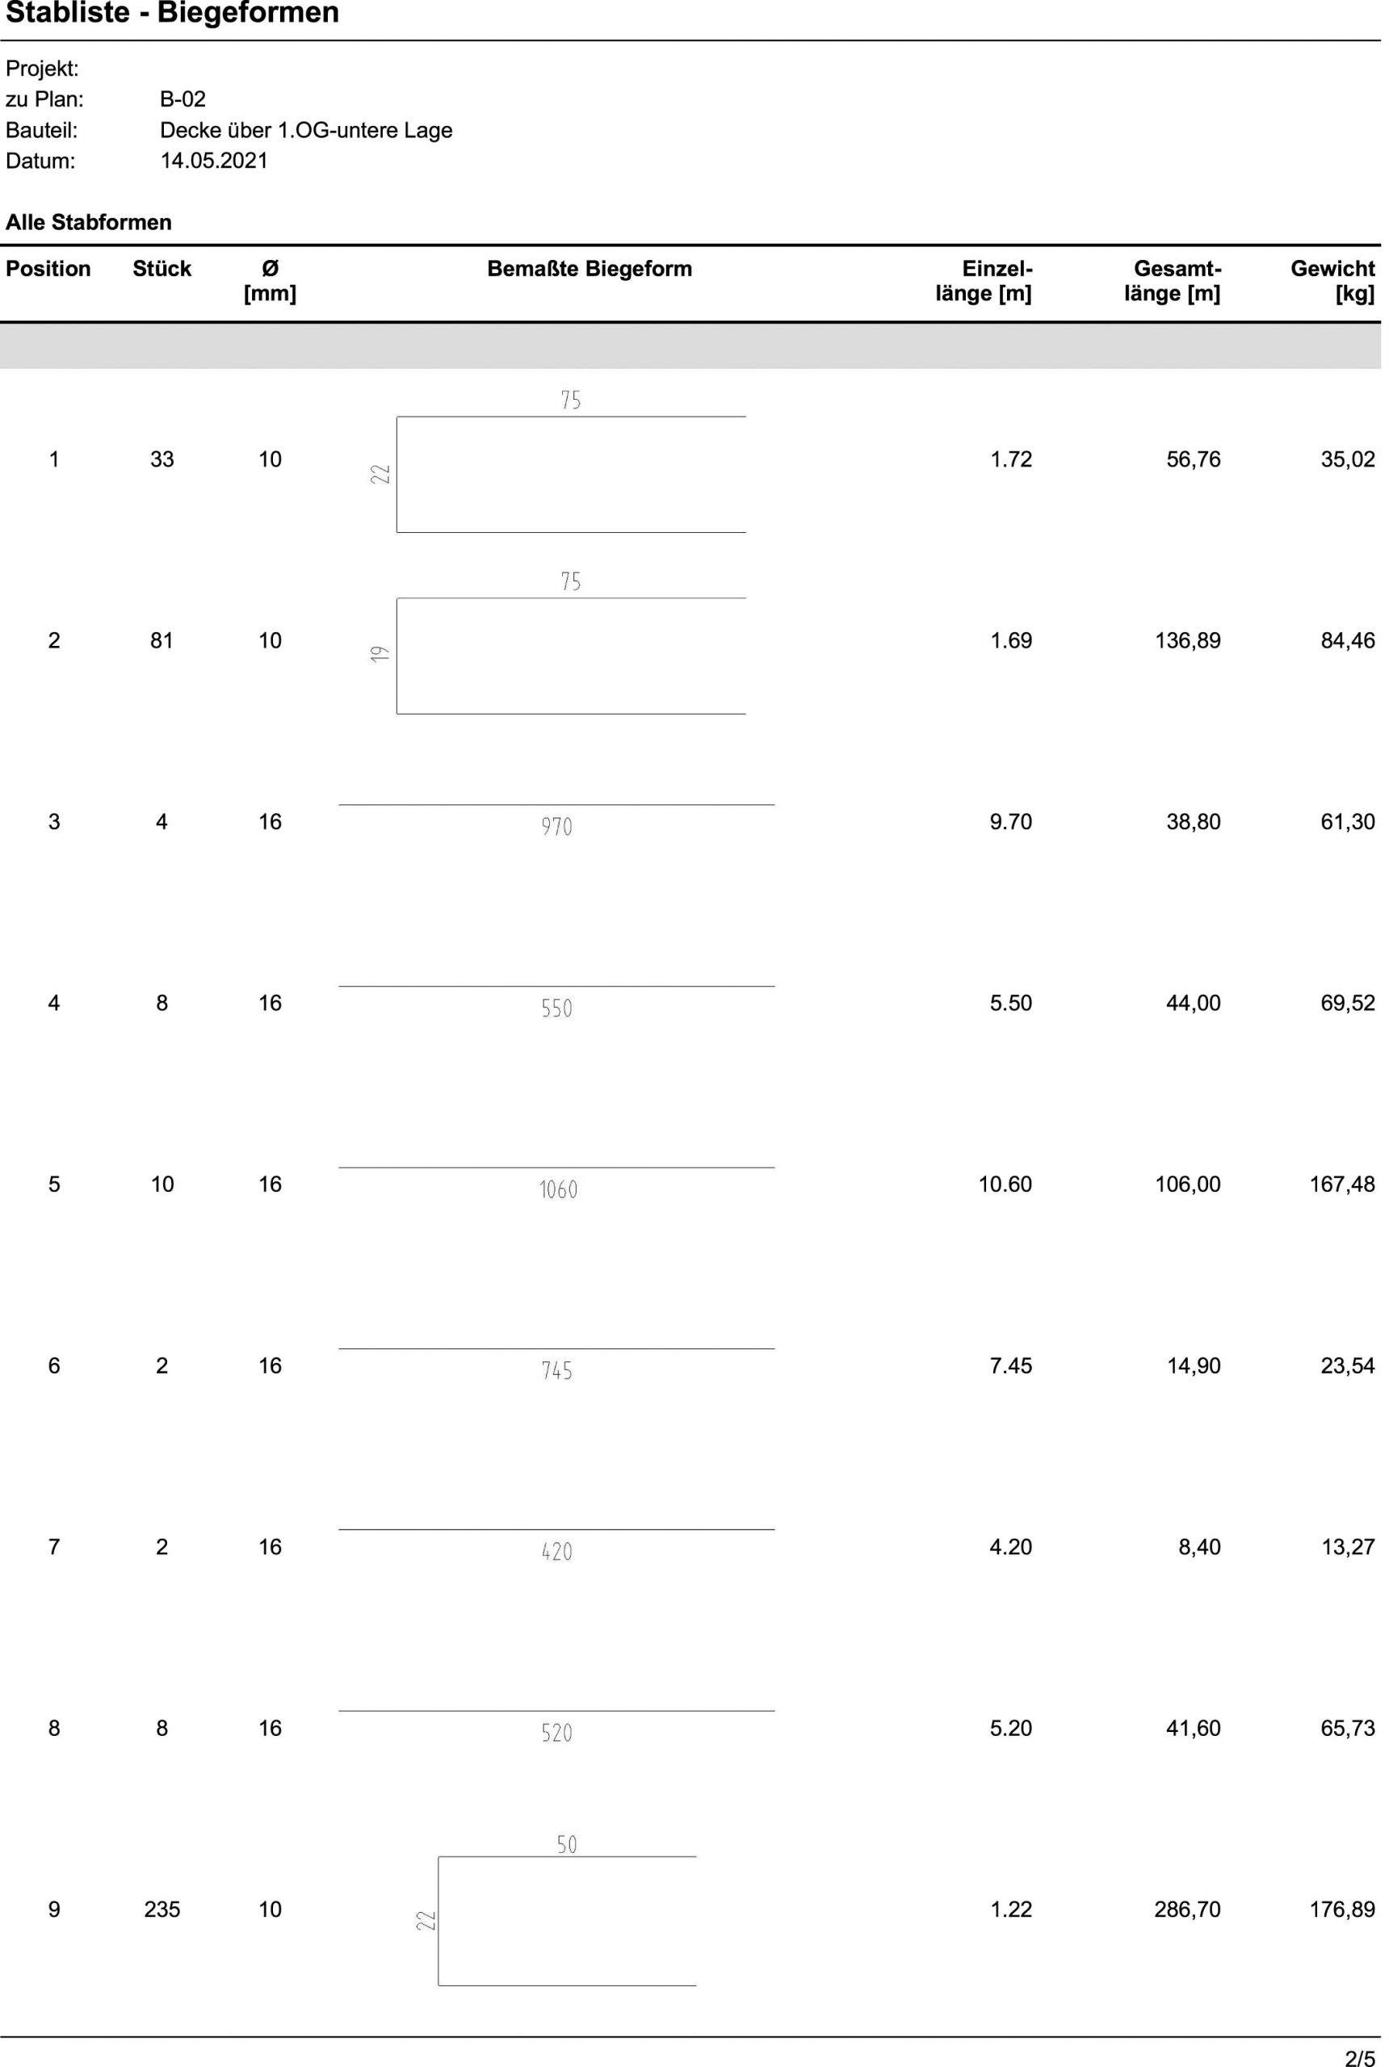This screenshot has width=1389, height=2067.
Task: Click the Position column header
Action: (x=48, y=269)
